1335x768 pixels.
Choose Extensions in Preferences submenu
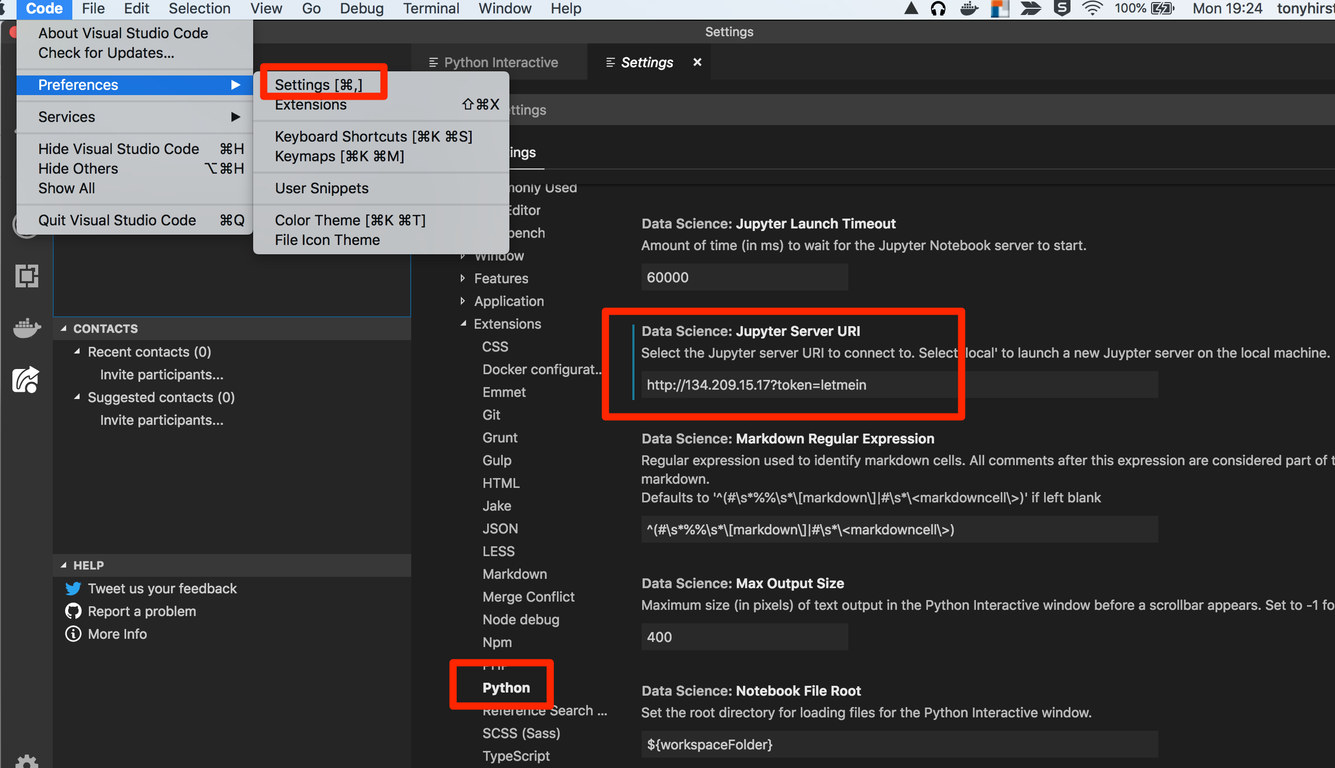[x=381, y=104]
